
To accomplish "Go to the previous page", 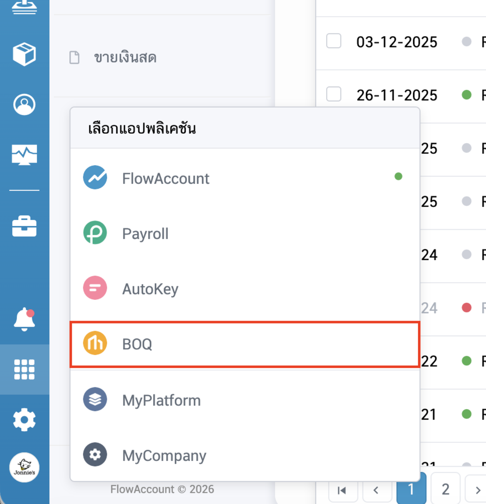I will coord(376,490).
